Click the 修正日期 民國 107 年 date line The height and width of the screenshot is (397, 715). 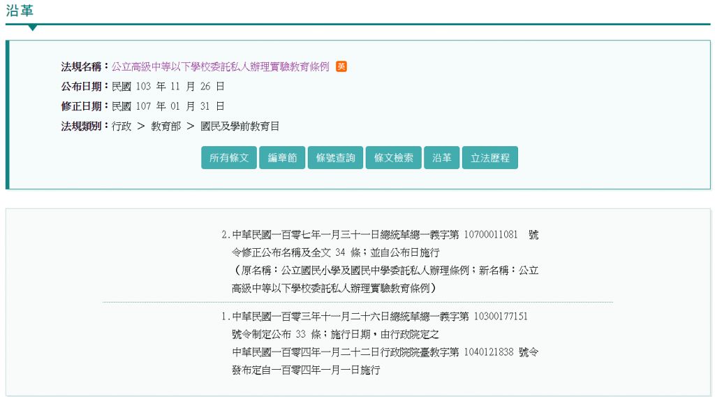(168, 106)
